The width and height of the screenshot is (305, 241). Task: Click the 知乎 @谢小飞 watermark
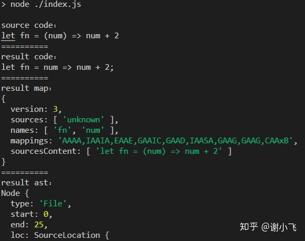(268, 227)
